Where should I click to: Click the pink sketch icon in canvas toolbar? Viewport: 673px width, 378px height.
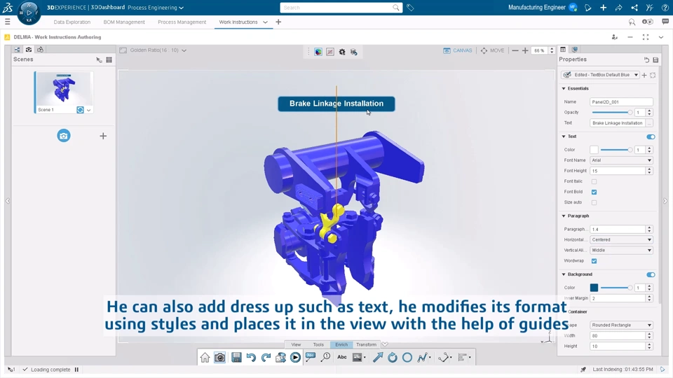click(x=330, y=52)
